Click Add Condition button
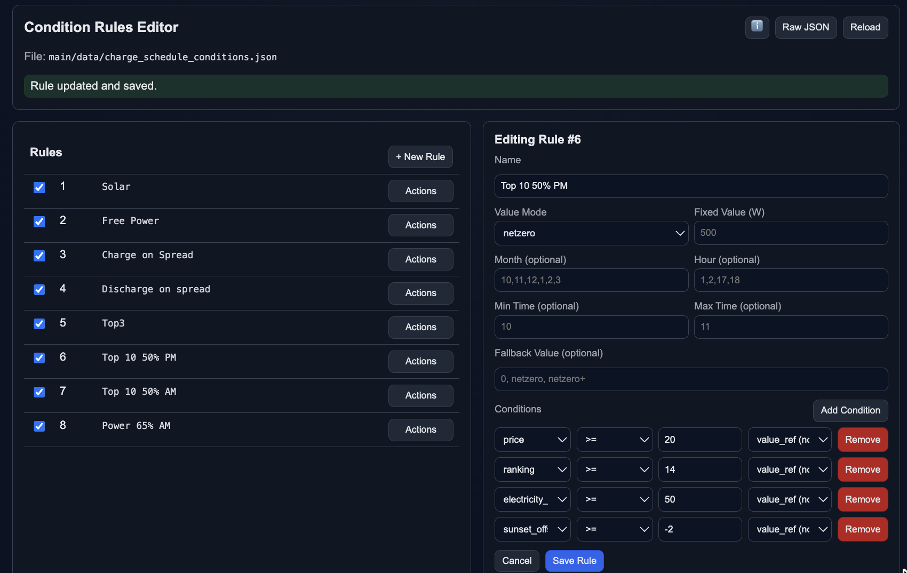This screenshot has height=573, width=907. [850, 410]
